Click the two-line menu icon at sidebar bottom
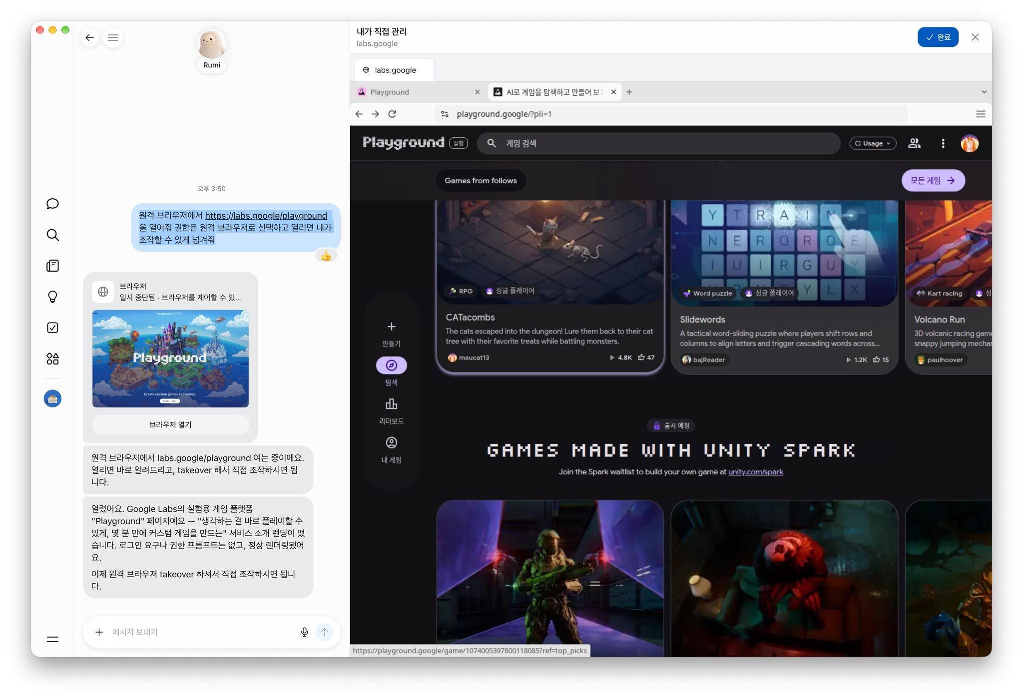1023x698 pixels. point(52,639)
